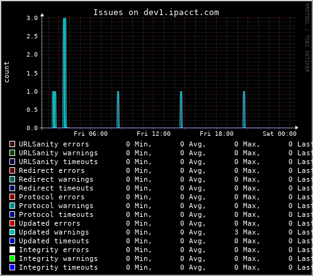Select the Protocol errors legend label
Viewport: 313px width, 276px height.
pyautogui.click(x=52, y=197)
